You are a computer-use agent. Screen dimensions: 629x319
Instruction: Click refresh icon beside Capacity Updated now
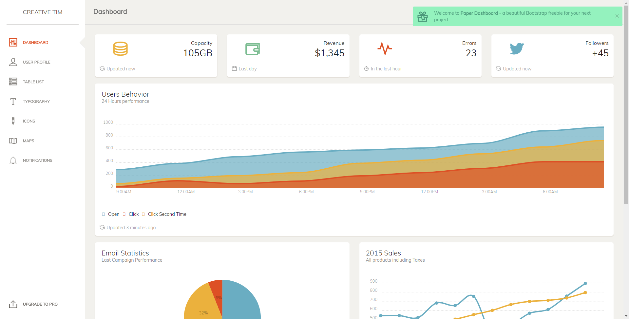point(102,68)
